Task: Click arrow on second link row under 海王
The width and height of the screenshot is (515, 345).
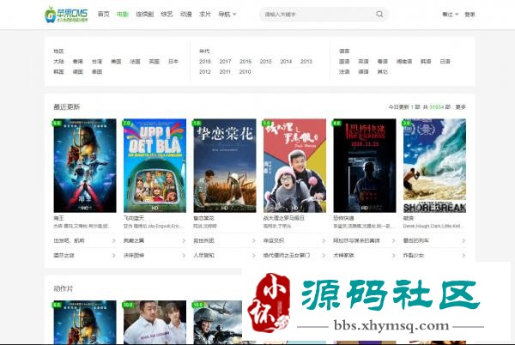Action: tap(113, 256)
